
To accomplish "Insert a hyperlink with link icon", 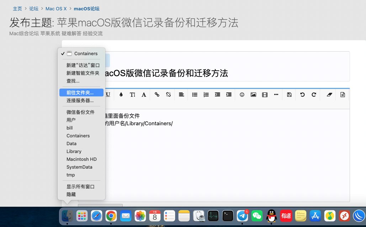I will (x=157, y=95).
